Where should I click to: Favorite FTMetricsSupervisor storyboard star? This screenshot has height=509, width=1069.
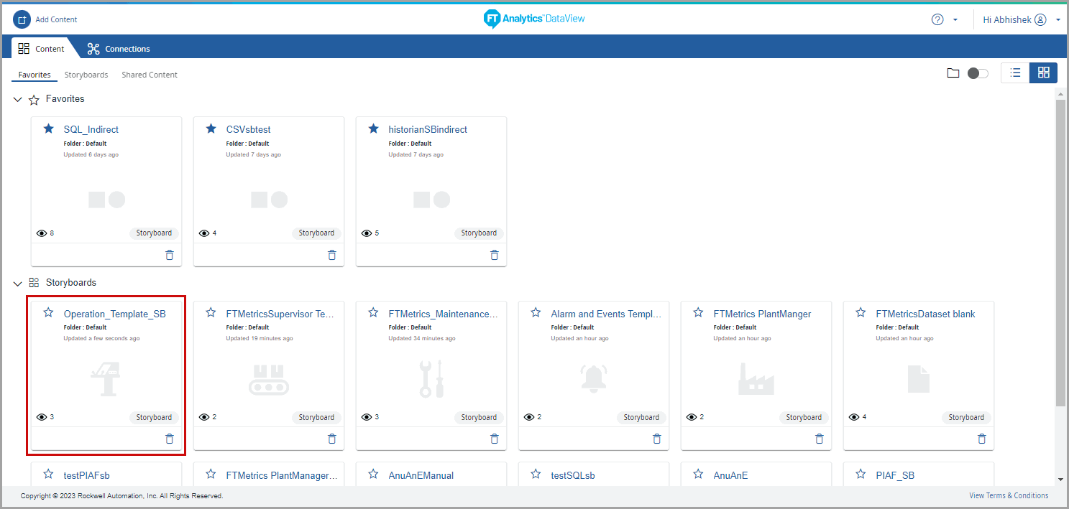[211, 312]
